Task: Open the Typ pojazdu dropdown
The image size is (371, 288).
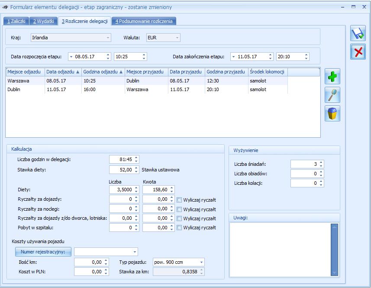Action: click(x=201, y=262)
